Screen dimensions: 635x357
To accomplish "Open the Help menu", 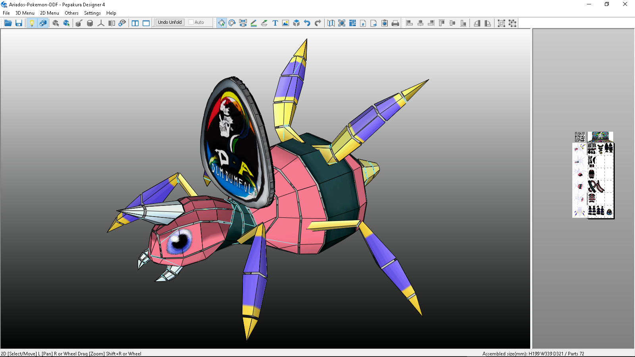I will [111, 13].
